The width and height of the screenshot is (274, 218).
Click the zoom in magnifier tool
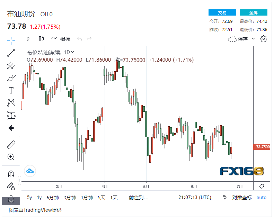(x=11, y=157)
